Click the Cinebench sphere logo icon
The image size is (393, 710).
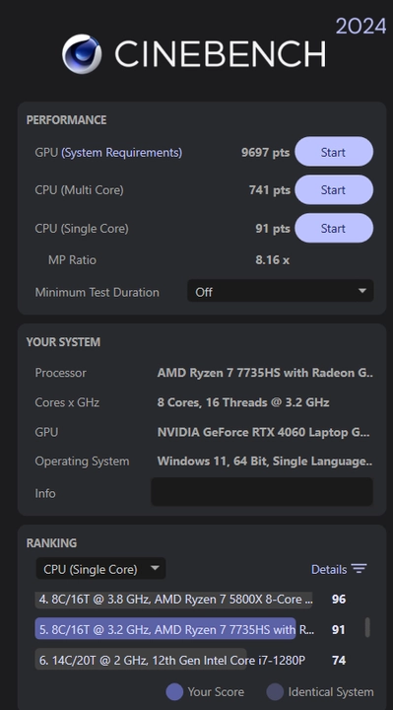(82, 53)
